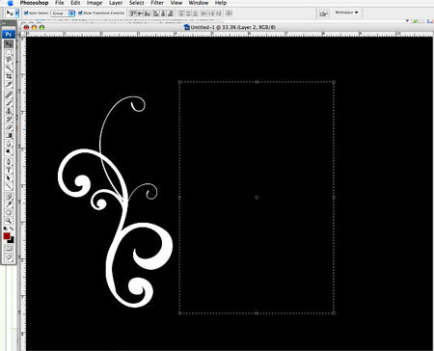Toggle the Auto-Select checkbox

click(26, 13)
